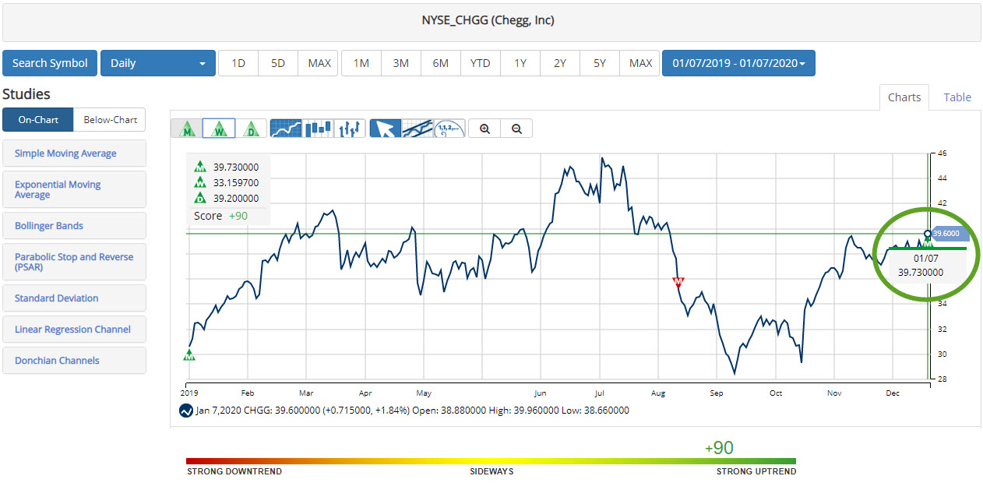The width and height of the screenshot is (983, 497).
Task: Add the Parabolic Stop and Reverse study
Action: 74,262
